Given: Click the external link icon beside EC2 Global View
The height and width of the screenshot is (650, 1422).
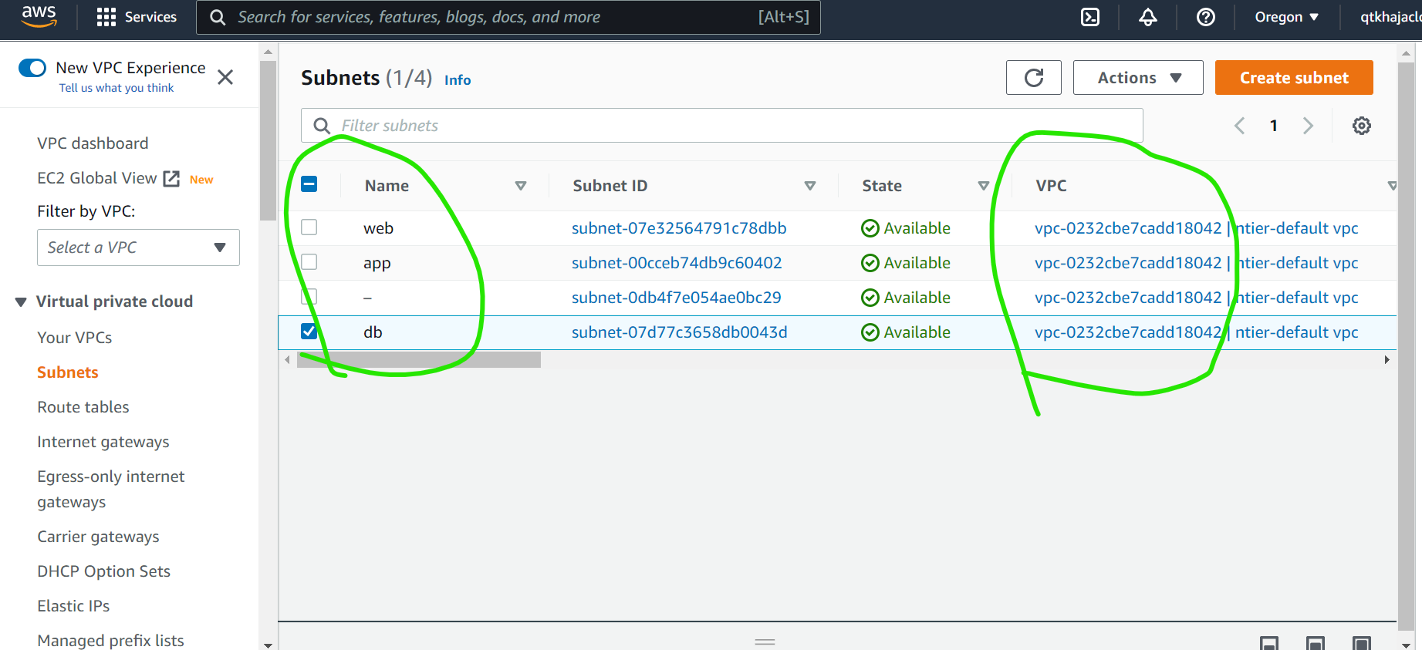Looking at the screenshot, I should (x=171, y=179).
